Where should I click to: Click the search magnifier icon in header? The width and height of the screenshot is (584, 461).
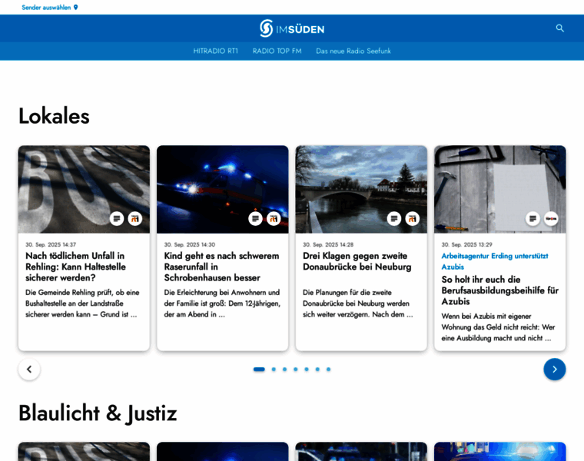tap(560, 28)
